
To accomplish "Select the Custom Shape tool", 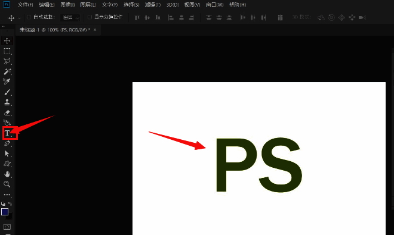I will coord(7,164).
